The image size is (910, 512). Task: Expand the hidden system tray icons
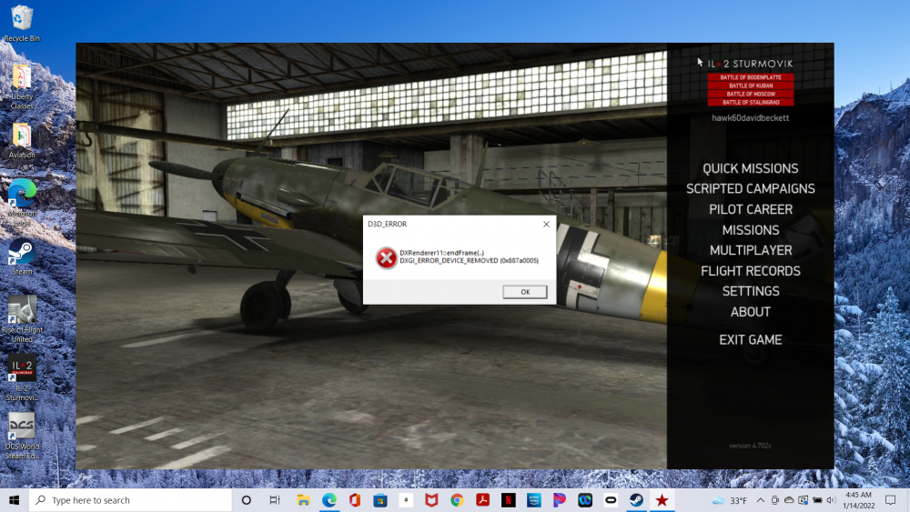click(x=760, y=500)
